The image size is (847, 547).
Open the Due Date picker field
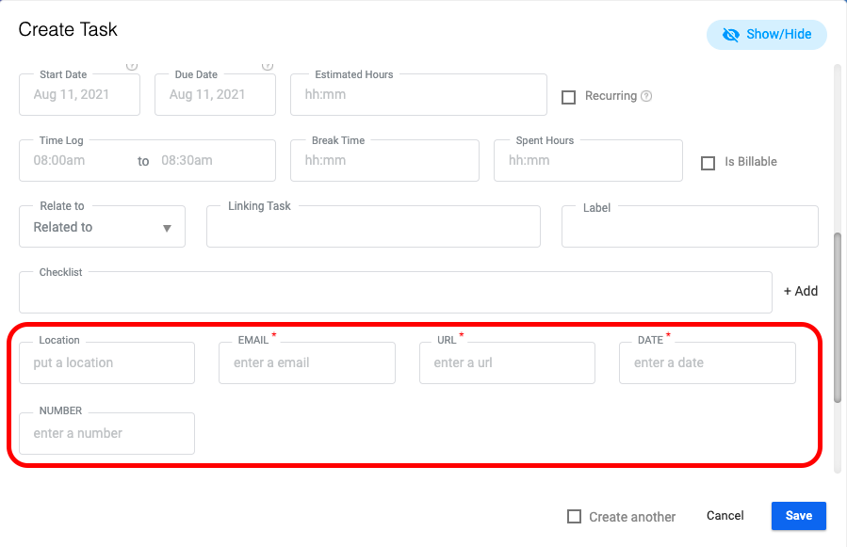click(x=215, y=94)
